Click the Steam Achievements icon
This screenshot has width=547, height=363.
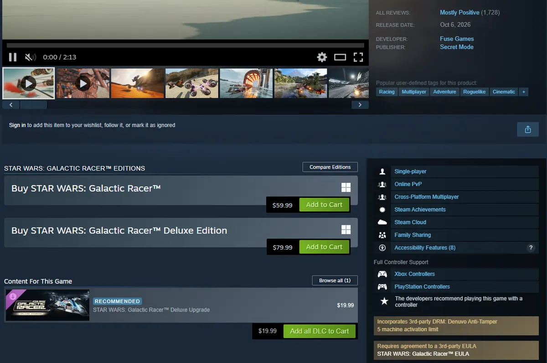(x=382, y=210)
